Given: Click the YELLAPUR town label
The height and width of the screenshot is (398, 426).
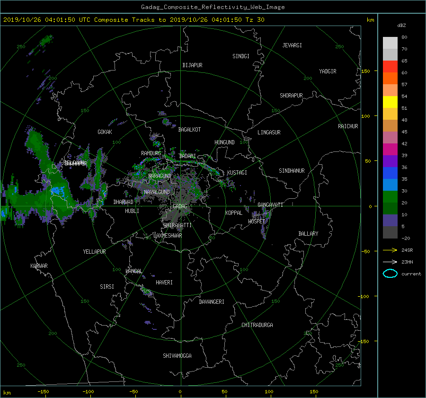Looking at the screenshot, I should 94,252.
